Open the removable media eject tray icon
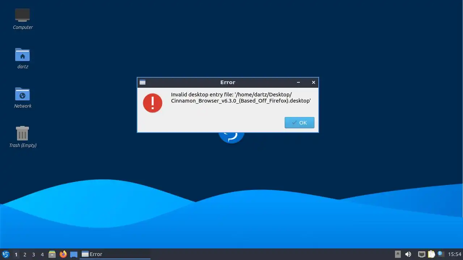Screen dimensions: 463x260 pyautogui.click(x=398, y=254)
